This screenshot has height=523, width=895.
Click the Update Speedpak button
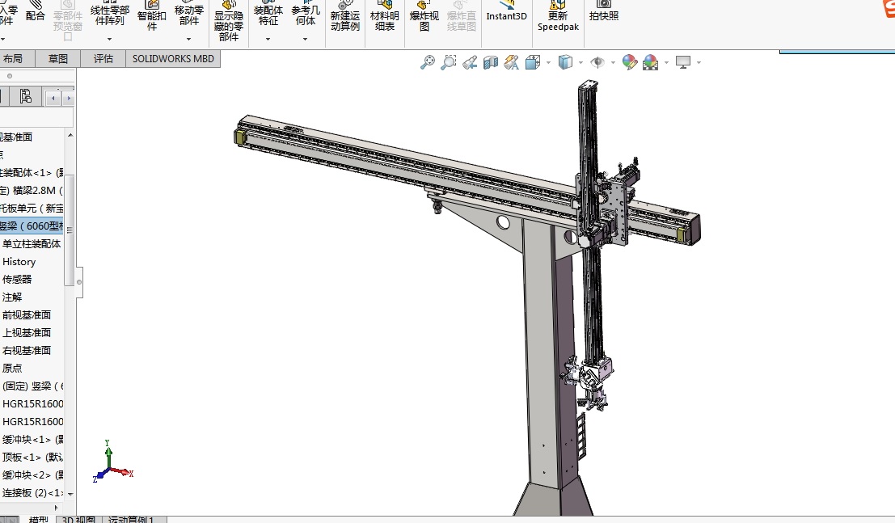tap(557, 16)
